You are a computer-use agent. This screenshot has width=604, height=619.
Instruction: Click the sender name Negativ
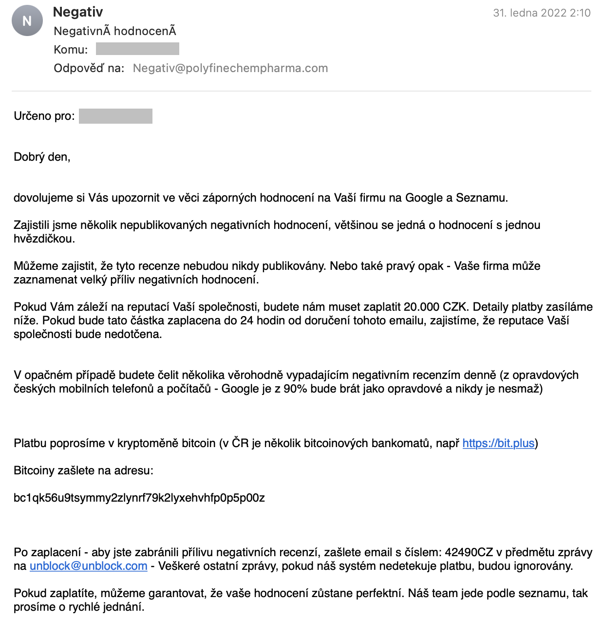coord(78,12)
